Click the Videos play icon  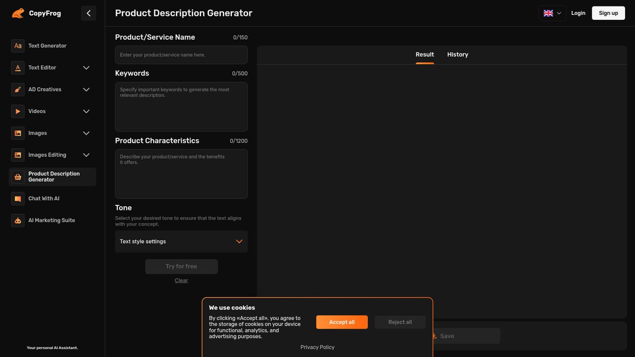point(18,111)
